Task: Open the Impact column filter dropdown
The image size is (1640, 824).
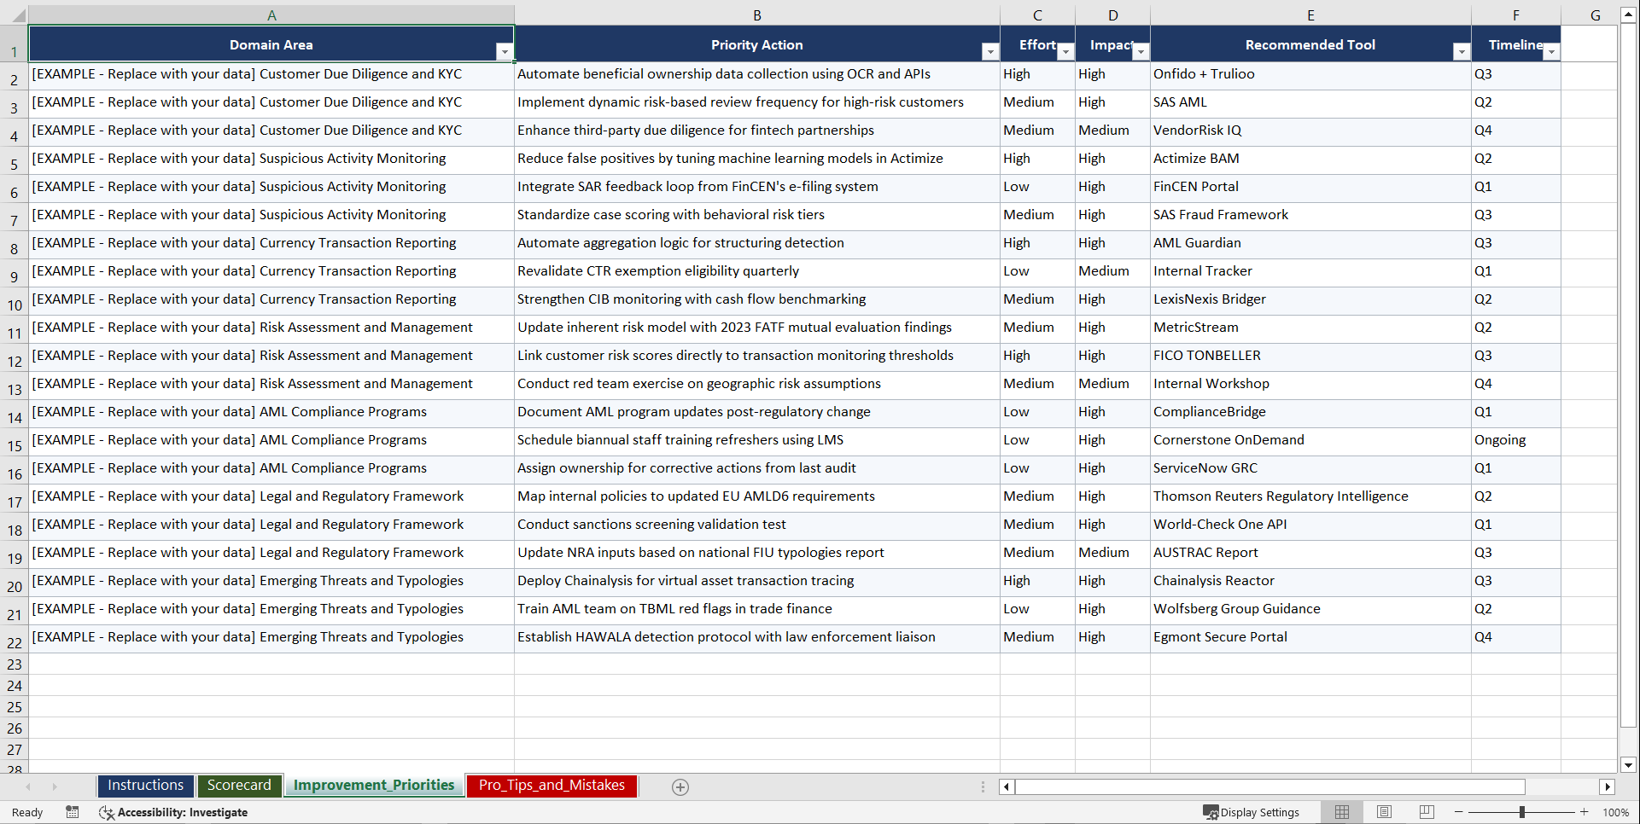Action: tap(1141, 51)
